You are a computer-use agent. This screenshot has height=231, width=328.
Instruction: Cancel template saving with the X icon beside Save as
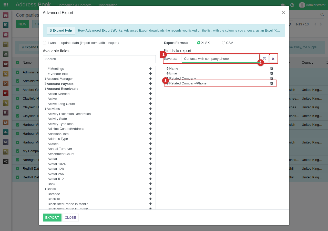(273, 59)
